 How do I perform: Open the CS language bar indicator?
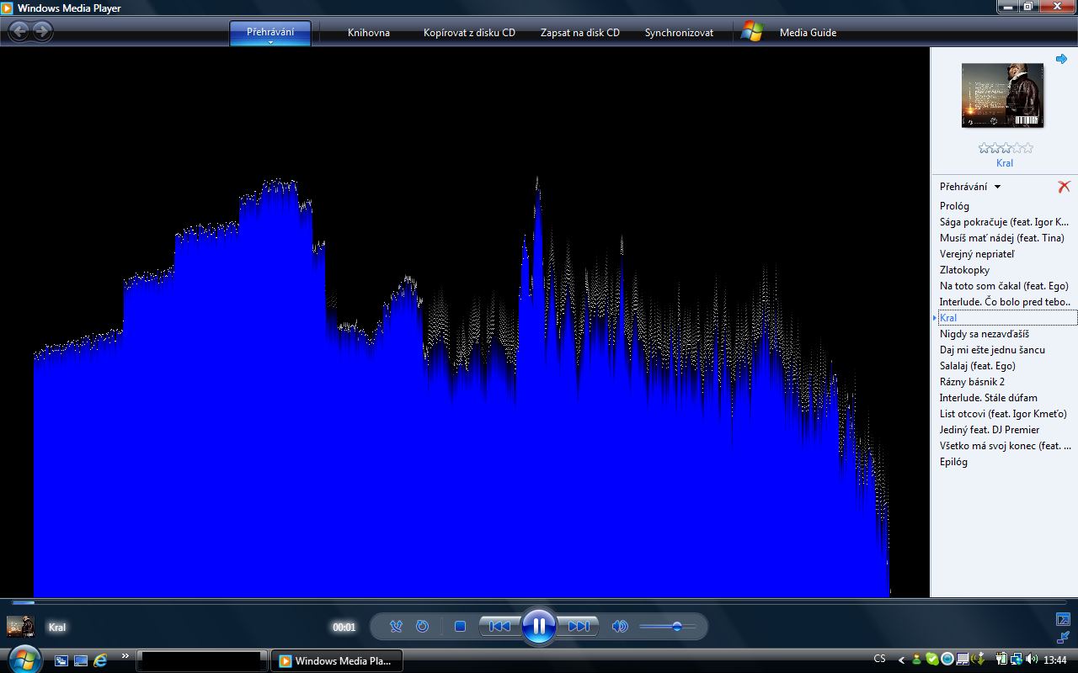pos(880,660)
